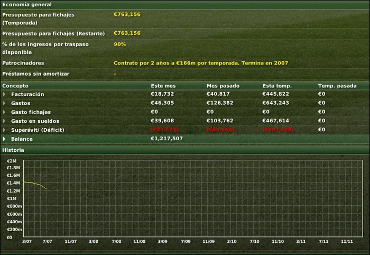Image resolution: width=370 pixels, height=255 pixels.
Task: Expand the Gasto en sueldos row
Action: tap(4, 121)
